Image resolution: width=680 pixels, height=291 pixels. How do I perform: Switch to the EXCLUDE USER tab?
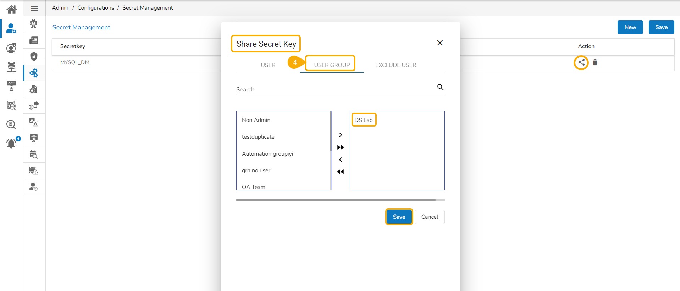pyautogui.click(x=396, y=65)
